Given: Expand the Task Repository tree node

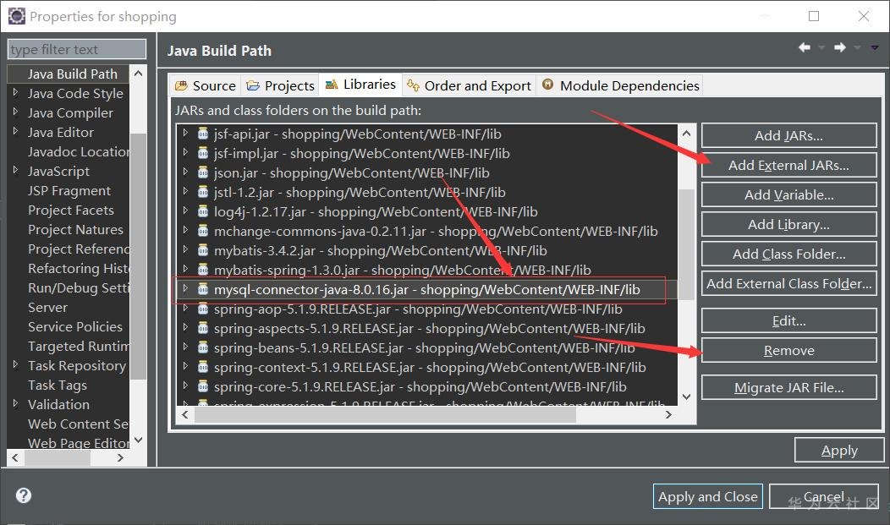Looking at the screenshot, I should (15, 364).
